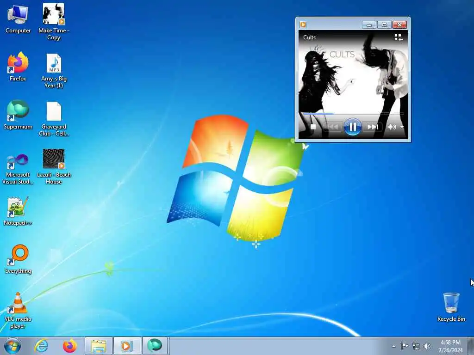Select the Lazuli - Beach House file
The width and height of the screenshot is (474, 355).
pyautogui.click(x=54, y=166)
